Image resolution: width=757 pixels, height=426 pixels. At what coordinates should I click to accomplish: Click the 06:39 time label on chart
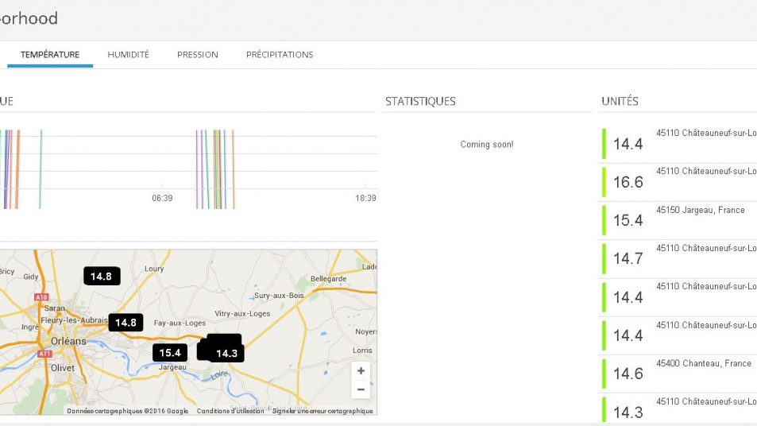[162, 198]
